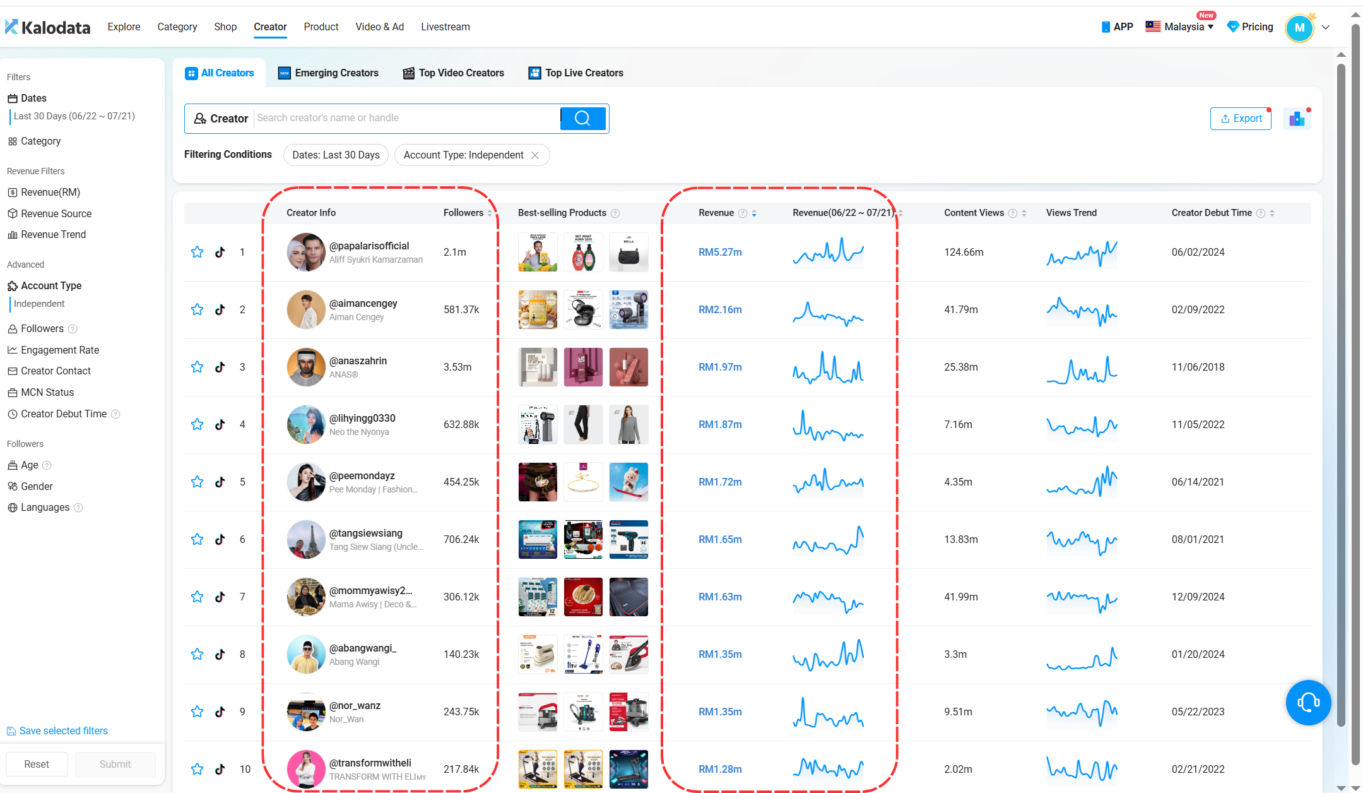Click the user avatar M

1299,28
